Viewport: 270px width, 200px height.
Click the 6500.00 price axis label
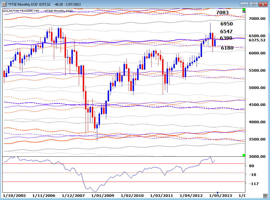(257, 36)
